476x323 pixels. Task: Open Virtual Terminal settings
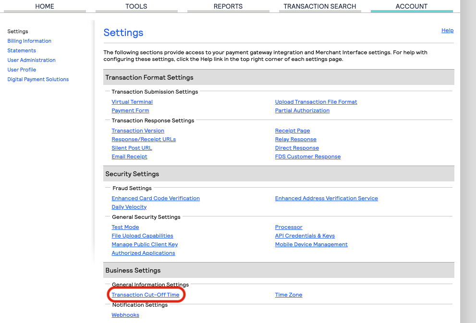[132, 102]
